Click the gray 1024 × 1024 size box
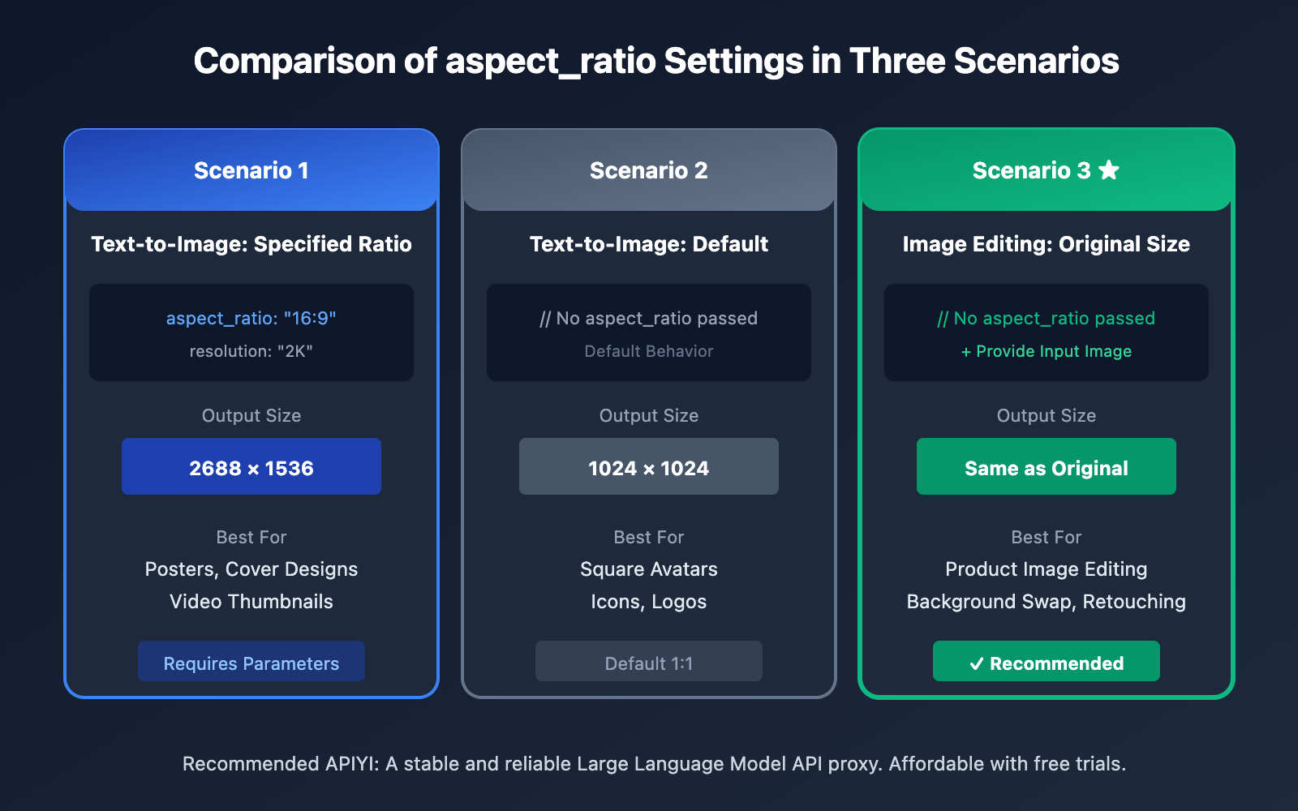Screen dimensions: 1298x811 pos(649,467)
